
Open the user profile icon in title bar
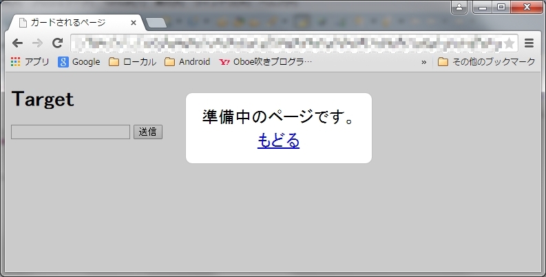click(x=459, y=7)
